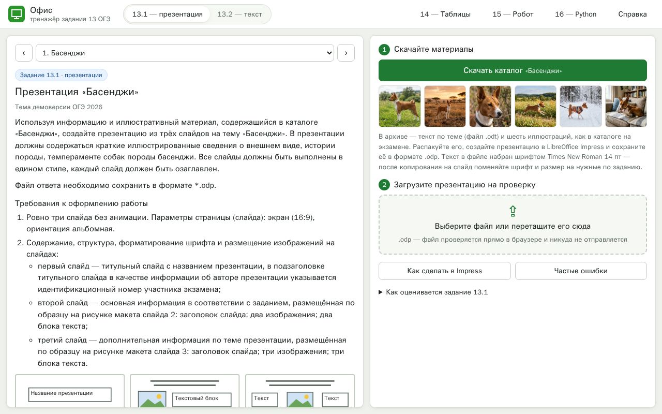Expand Как оценивается задание 13.1 section
Image resolution: width=662 pixels, height=414 pixels.
coord(433,292)
